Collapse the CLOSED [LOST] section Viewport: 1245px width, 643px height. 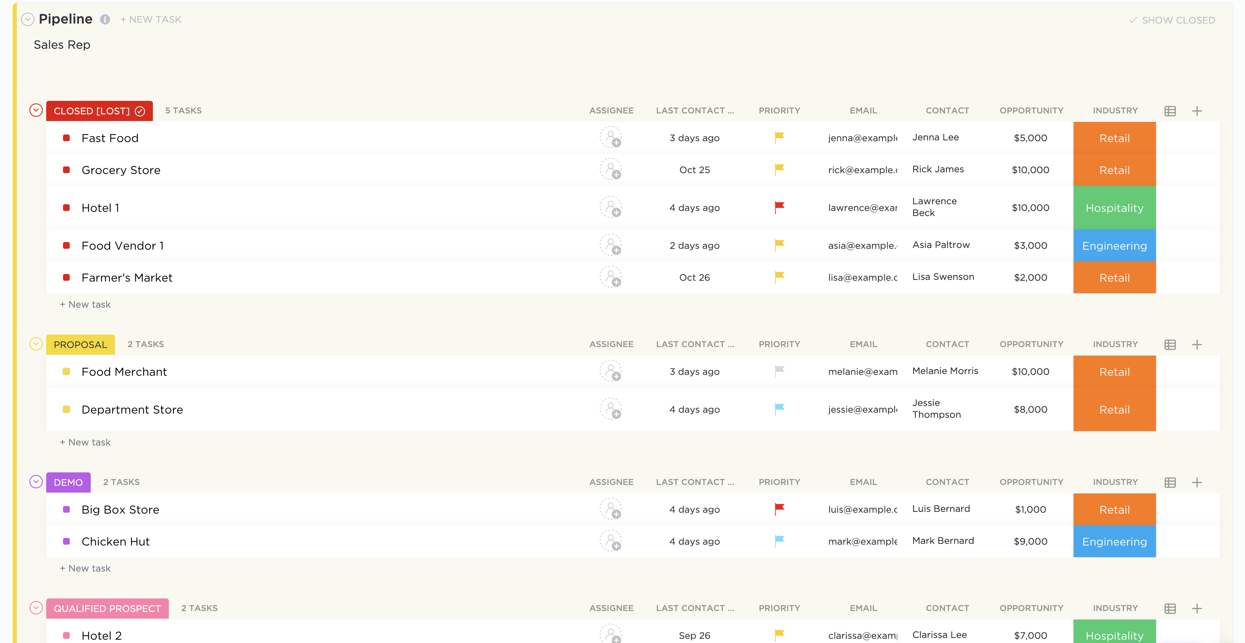point(36,111)
